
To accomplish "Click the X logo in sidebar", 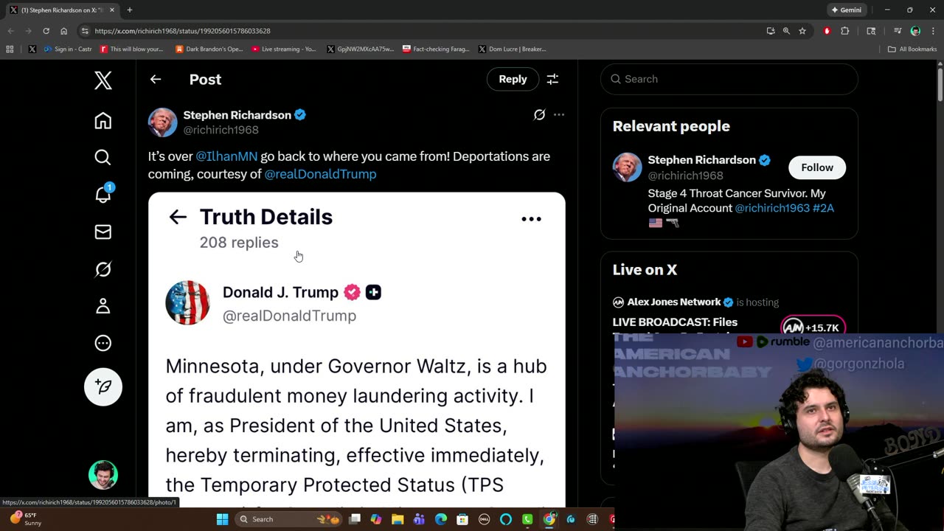I will 103,80.
